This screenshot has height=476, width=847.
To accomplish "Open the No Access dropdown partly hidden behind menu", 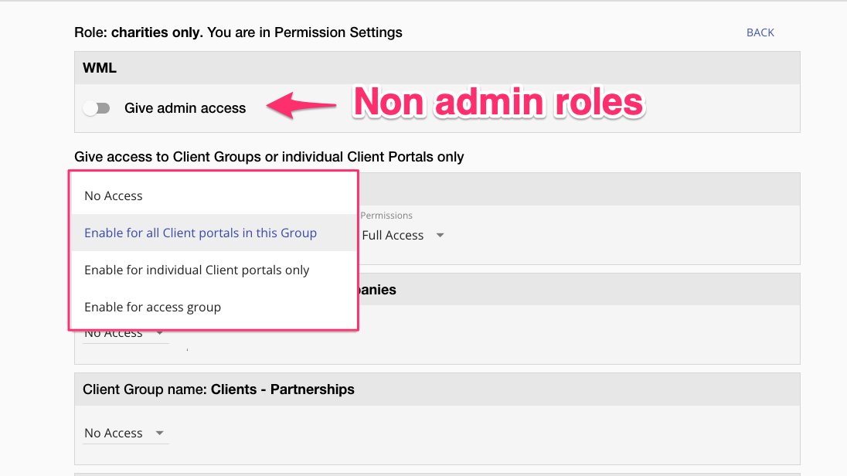I will coord(114,335).
